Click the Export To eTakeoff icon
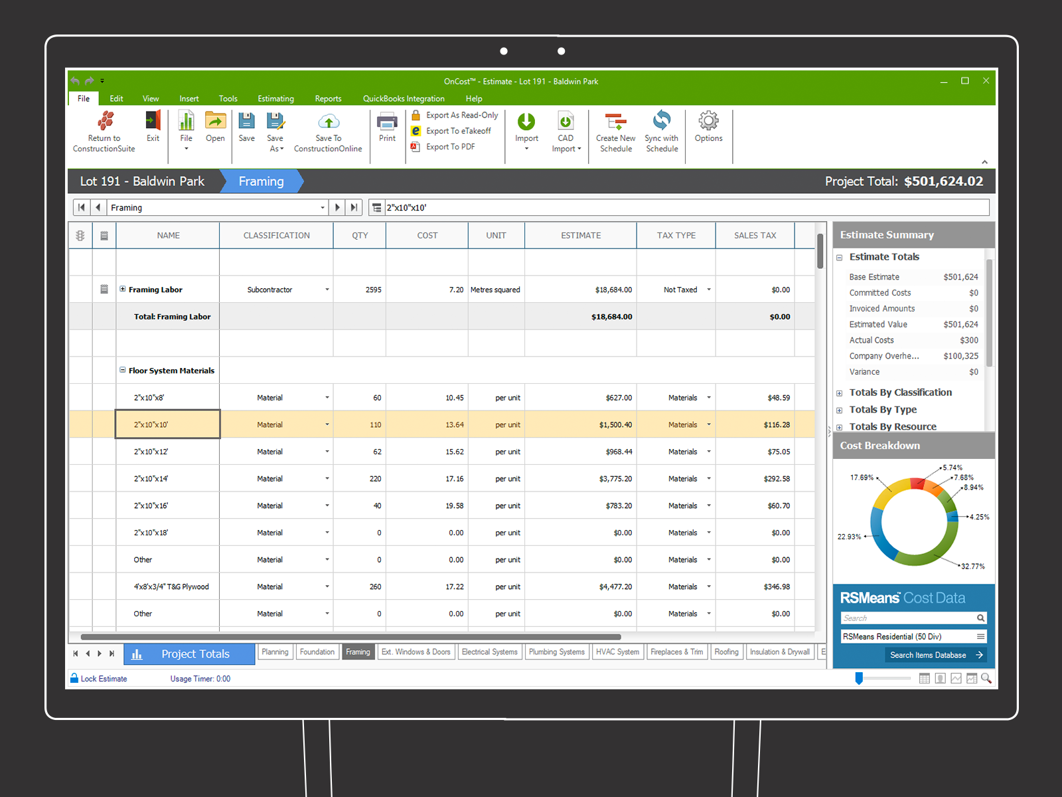Viewport: 1062px width, 797px height. 416,131
